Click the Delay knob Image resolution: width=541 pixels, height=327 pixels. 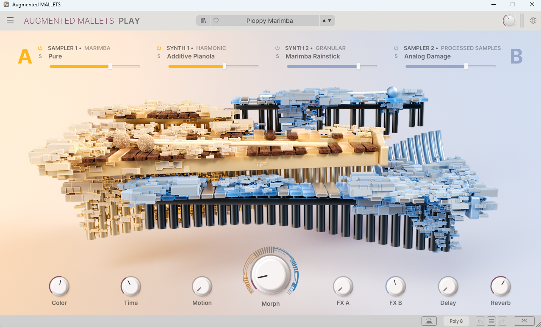[448, 287]
